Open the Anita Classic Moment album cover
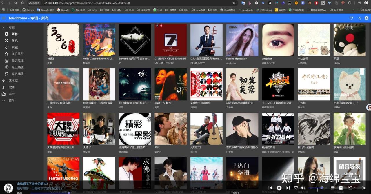This screenshot has width=371, height=194. (x=99, y=40)
